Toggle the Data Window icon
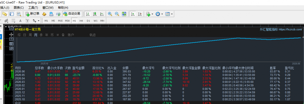The height and width of the screenshot is (104, 304). coord(12,14)
